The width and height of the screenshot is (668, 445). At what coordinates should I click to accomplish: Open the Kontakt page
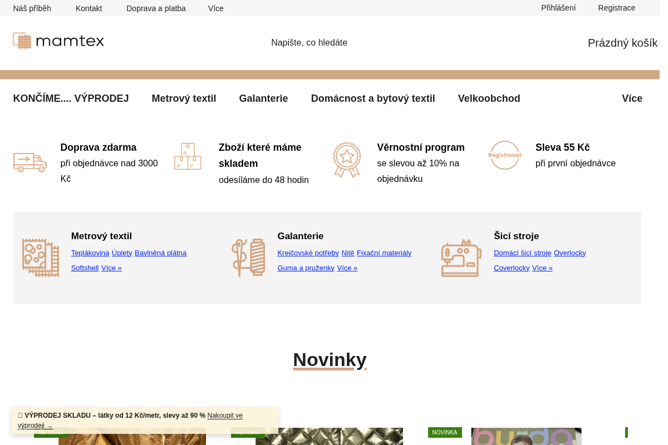click(x=89, y=8)
